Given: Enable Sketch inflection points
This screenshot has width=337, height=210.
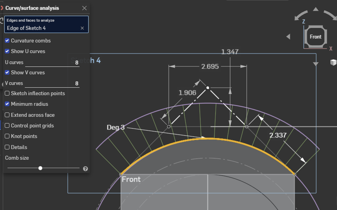Looking at the screenshot, I should point(7,93).
